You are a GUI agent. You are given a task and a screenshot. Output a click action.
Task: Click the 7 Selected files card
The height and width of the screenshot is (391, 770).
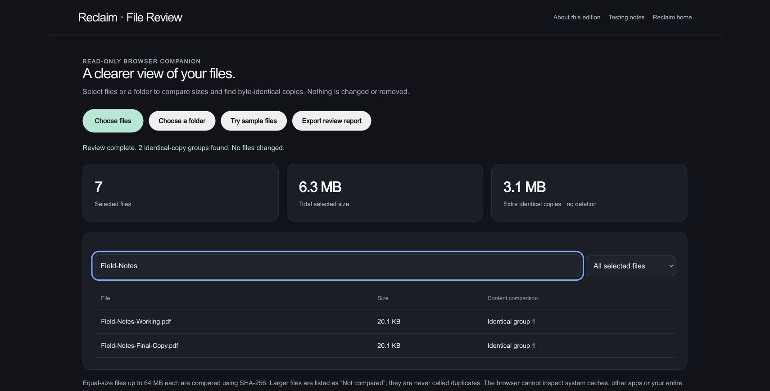181,193
